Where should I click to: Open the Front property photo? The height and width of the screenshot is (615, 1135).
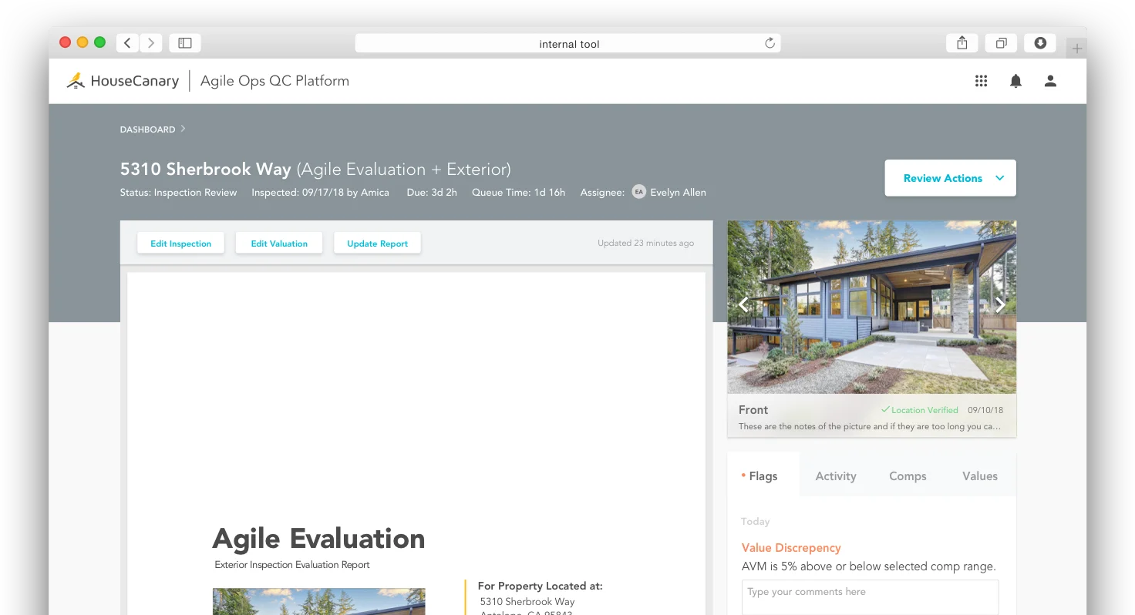872,307
